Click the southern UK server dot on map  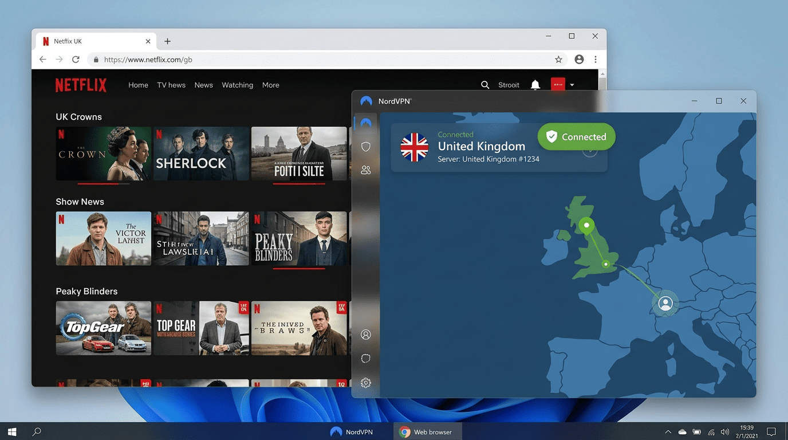pyautogui.click(x=606, y=264)
